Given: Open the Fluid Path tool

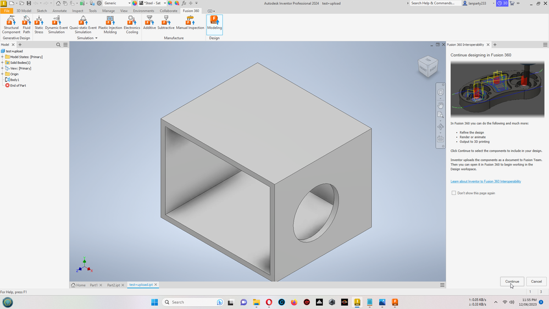Looking at the screenshot, I should coord(26,25).
